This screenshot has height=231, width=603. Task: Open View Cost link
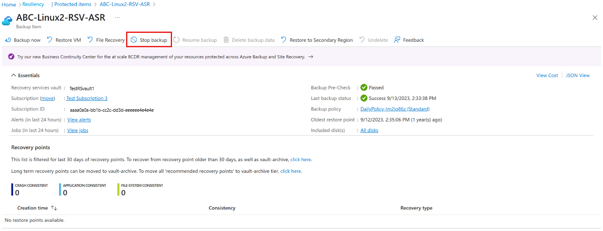547,75
